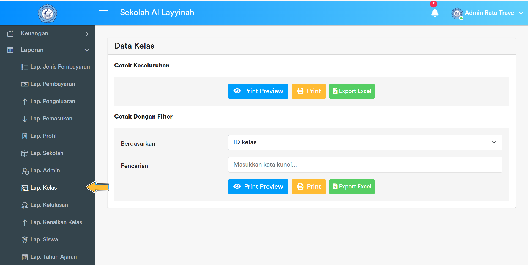The width and height of the screenshot is (528, 265).
Task: Click the Lap. Sekolah building icon
Action: point(24,153)
